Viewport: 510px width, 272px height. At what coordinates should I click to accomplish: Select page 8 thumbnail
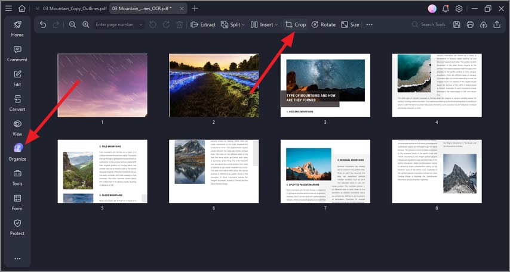pos(437,171)
